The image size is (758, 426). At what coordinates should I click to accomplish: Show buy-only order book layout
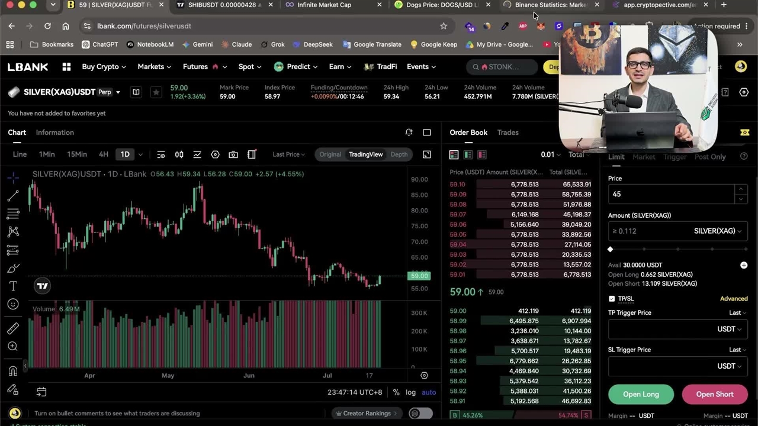point(468,154)
